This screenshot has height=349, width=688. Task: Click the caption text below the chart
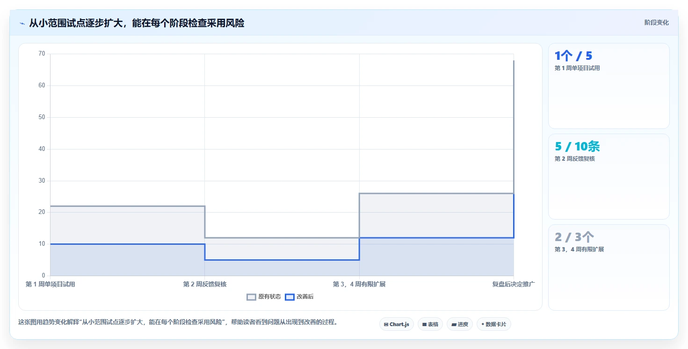[x=178, y=322]
